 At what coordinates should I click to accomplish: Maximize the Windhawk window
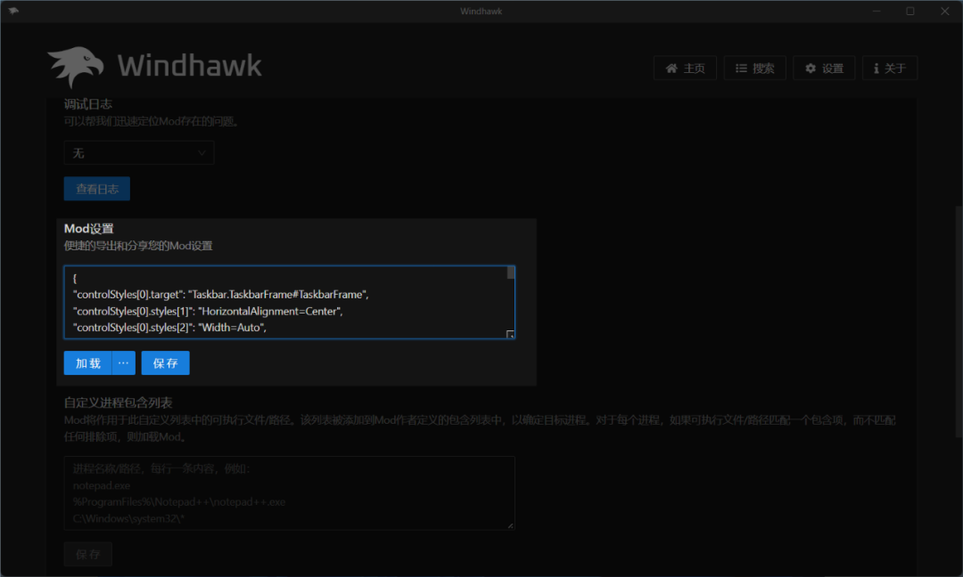(x=910, y=11)
